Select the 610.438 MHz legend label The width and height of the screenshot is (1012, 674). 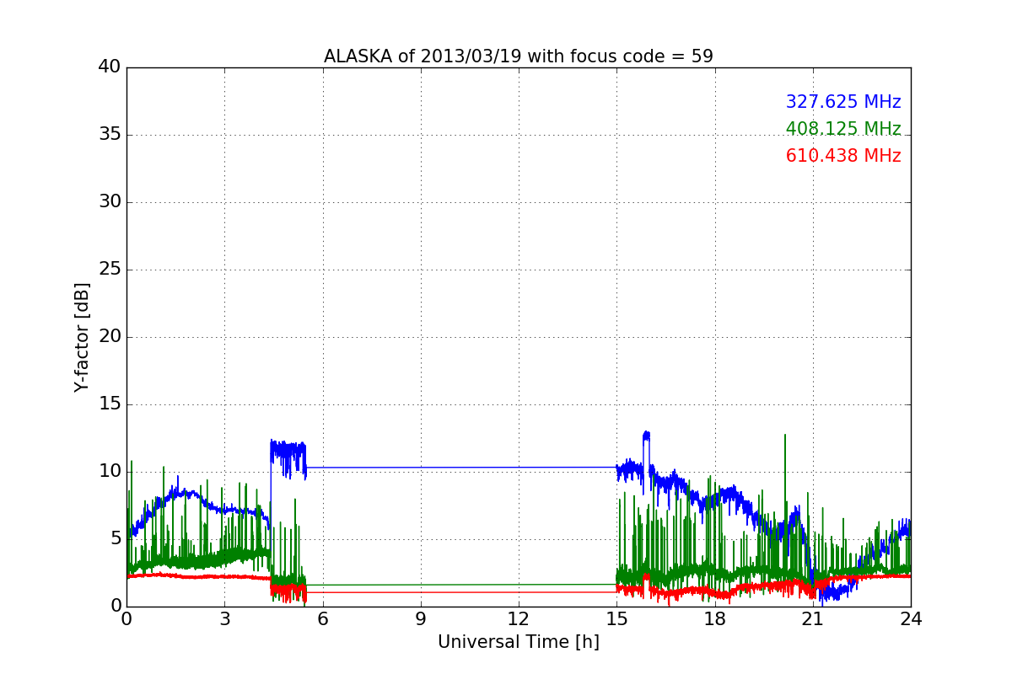843,156
